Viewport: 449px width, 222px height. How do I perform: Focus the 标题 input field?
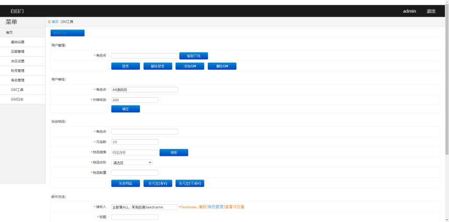coord(135,217)
